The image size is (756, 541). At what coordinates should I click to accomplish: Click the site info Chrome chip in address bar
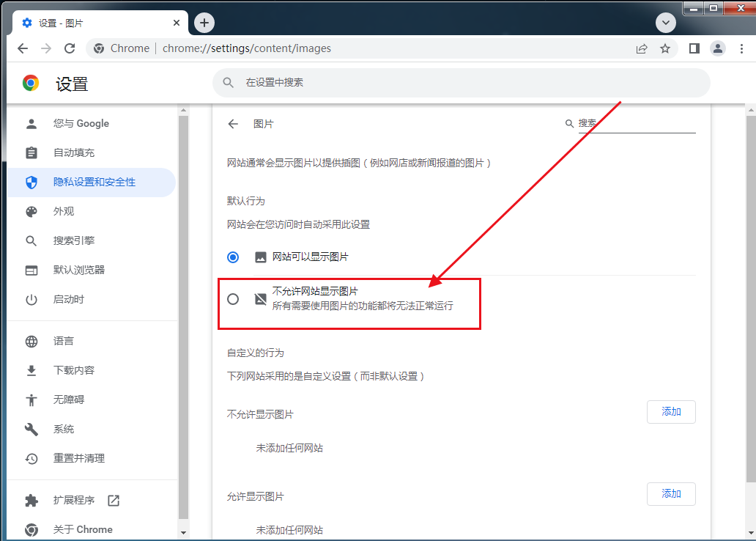coord(122,48)
